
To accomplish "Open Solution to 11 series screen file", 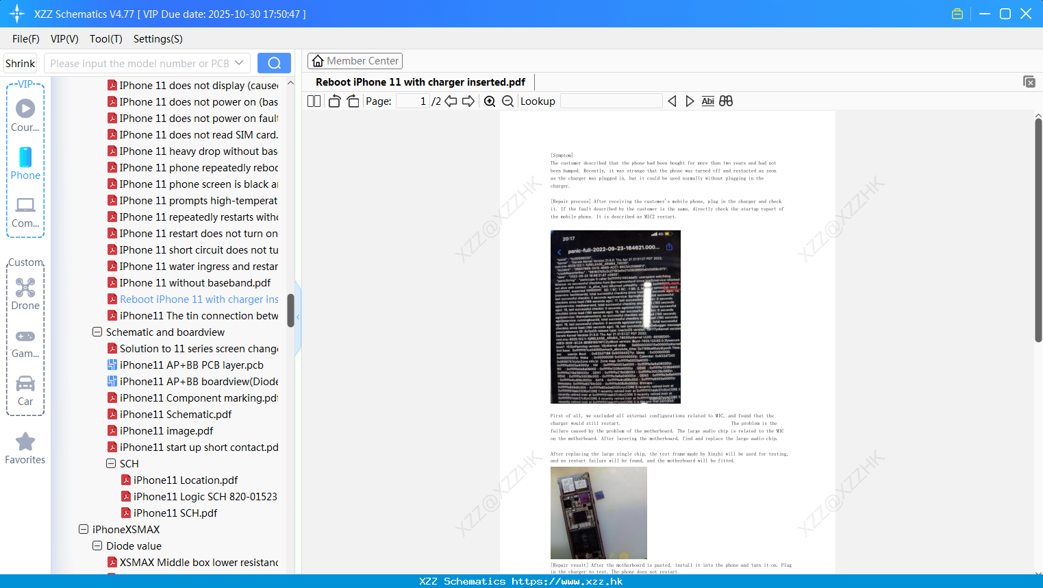I will pyautogui.click(x=199, y=348).
